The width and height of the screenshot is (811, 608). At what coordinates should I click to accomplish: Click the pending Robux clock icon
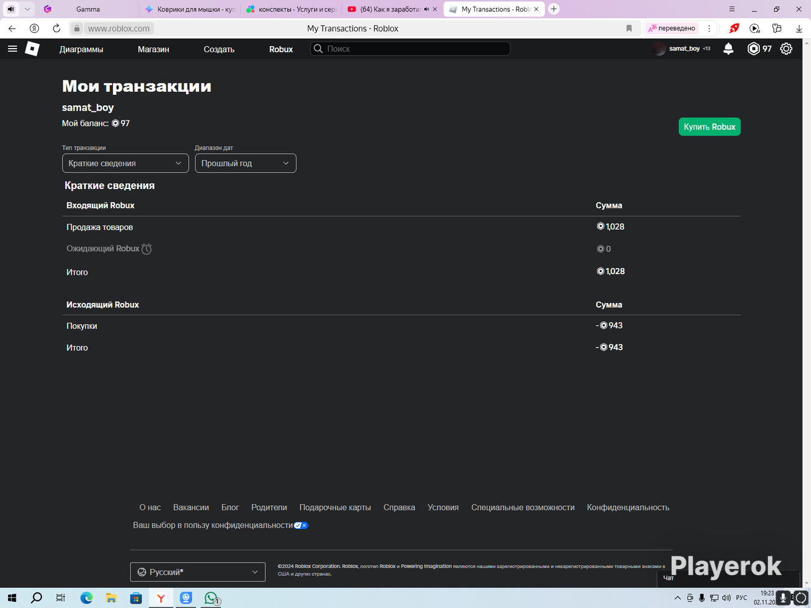click(147, 249)
